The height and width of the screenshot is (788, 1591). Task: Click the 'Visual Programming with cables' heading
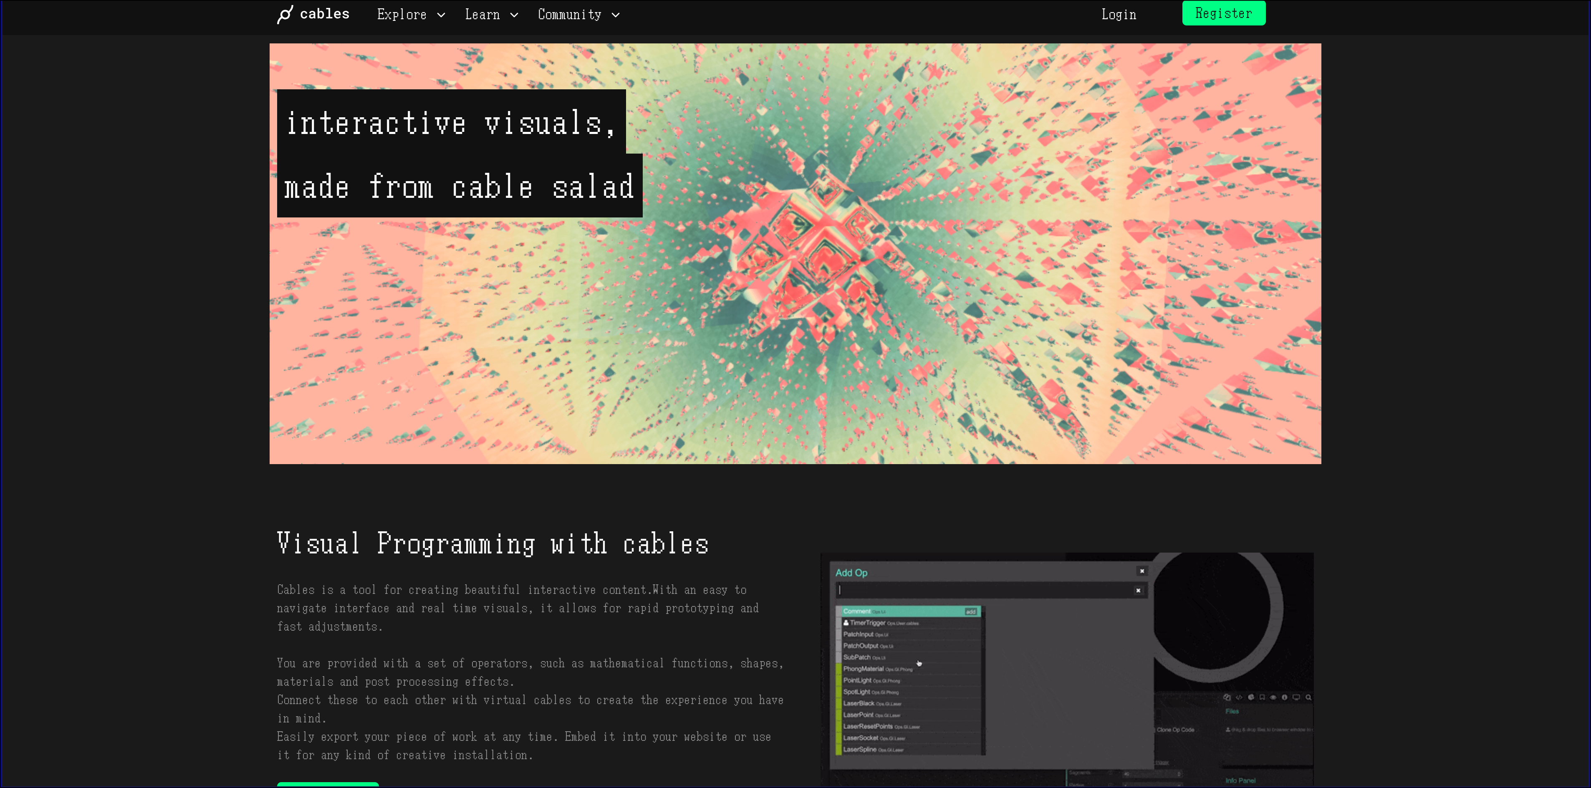point(493,543)
